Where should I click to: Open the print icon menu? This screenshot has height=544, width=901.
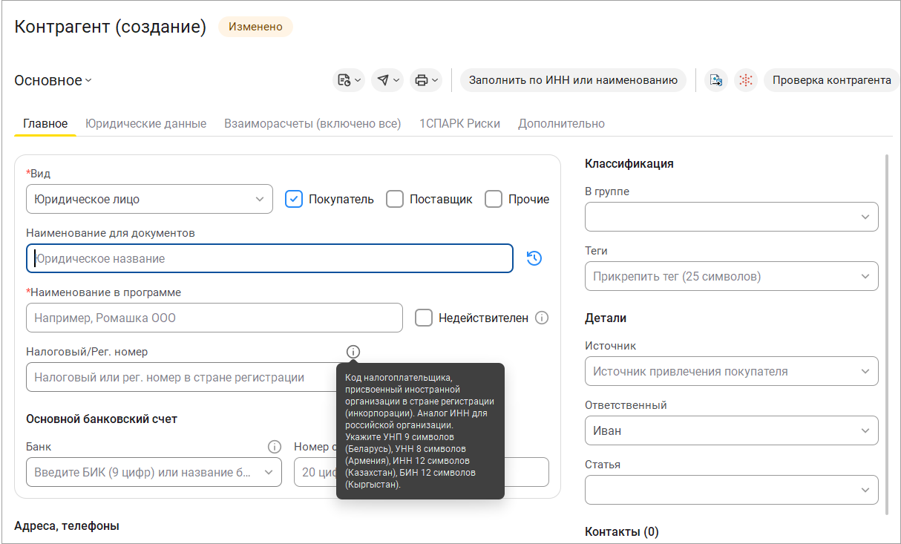426,80
